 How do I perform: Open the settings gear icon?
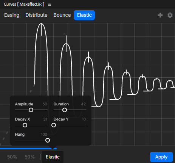pos(170,15)
